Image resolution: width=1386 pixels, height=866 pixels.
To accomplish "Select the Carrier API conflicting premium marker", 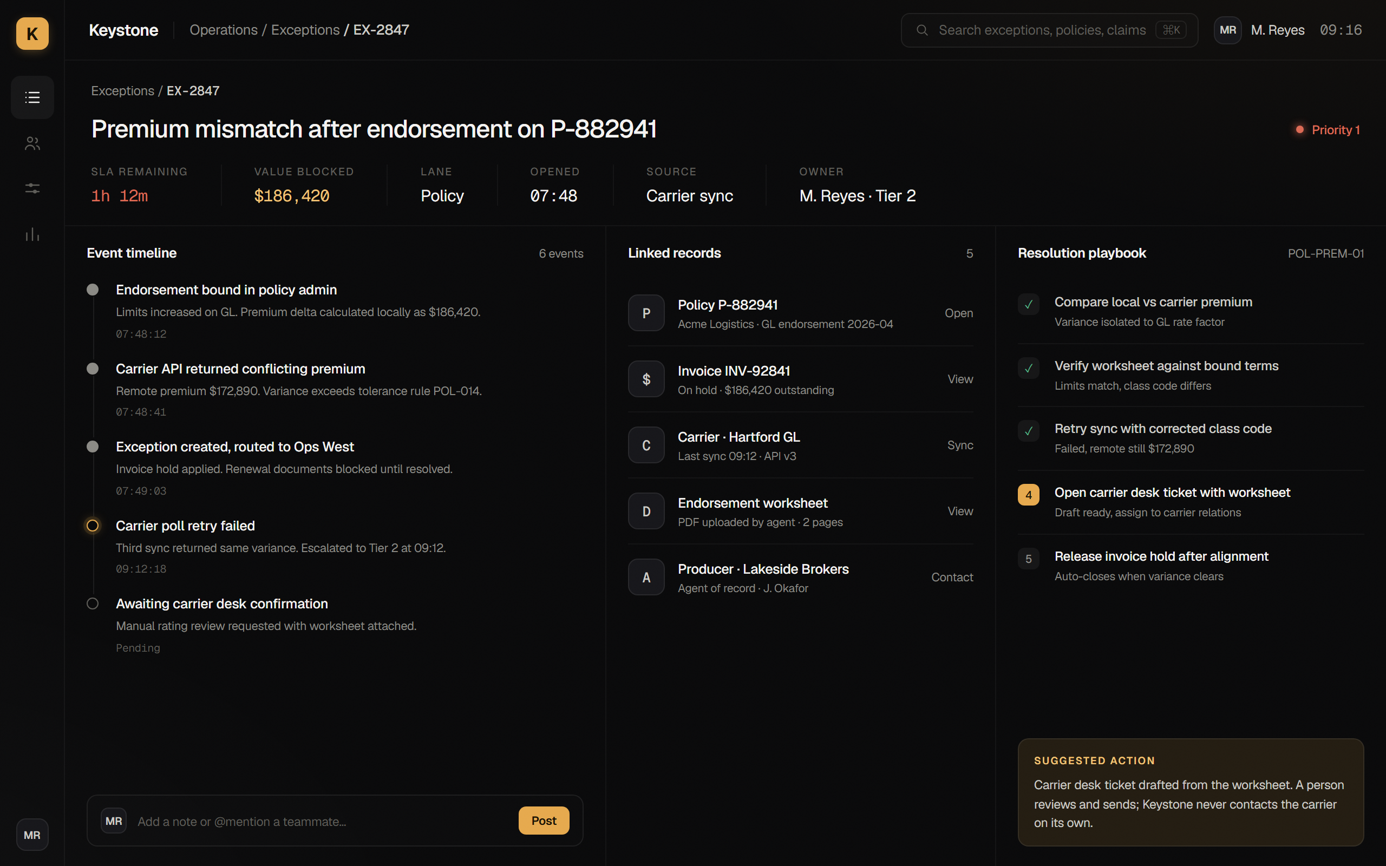I will coord(92,369).
